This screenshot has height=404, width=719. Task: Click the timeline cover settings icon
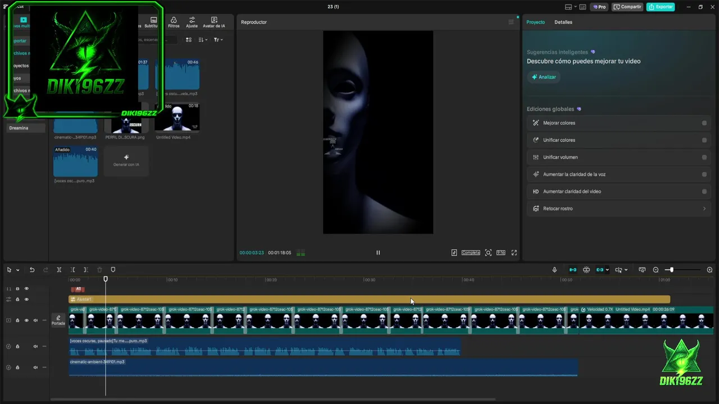point(642,270)
